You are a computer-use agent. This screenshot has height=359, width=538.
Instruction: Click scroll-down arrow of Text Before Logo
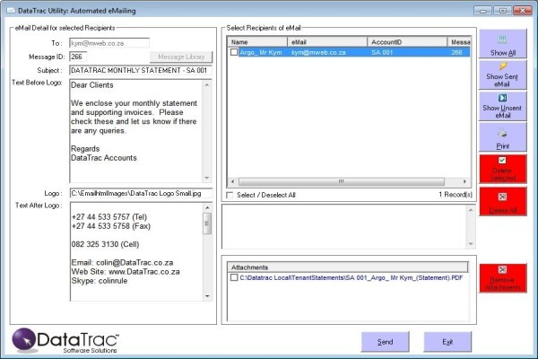point(207,178)
